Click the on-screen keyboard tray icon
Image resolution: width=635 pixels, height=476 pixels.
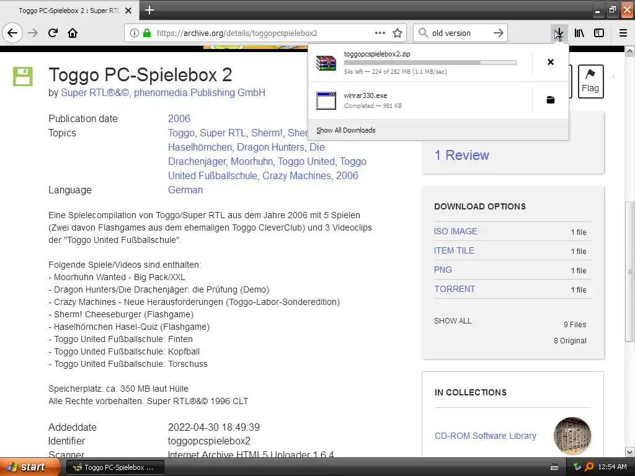pos(554,467)
